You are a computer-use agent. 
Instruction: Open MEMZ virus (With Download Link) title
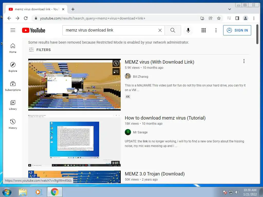(x=159, y=62)
